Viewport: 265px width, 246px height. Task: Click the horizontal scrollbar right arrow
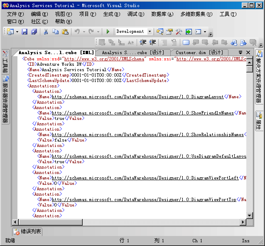tap(243, 222)
